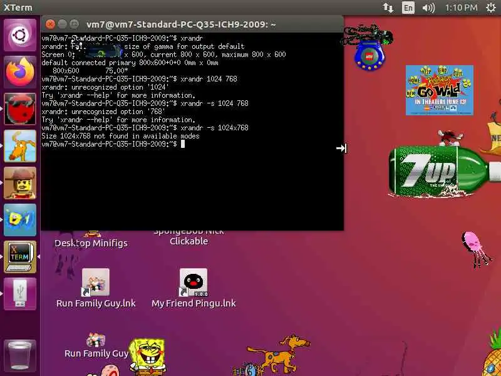
Task: Click 'Size 1024x768 not found' output line
Action: point(120,136)
